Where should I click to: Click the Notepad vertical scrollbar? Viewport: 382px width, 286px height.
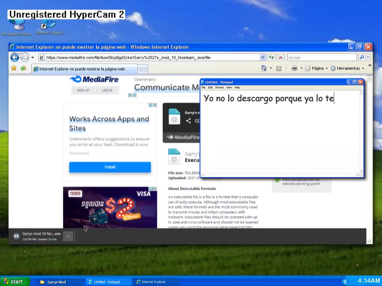pos(361,131)
